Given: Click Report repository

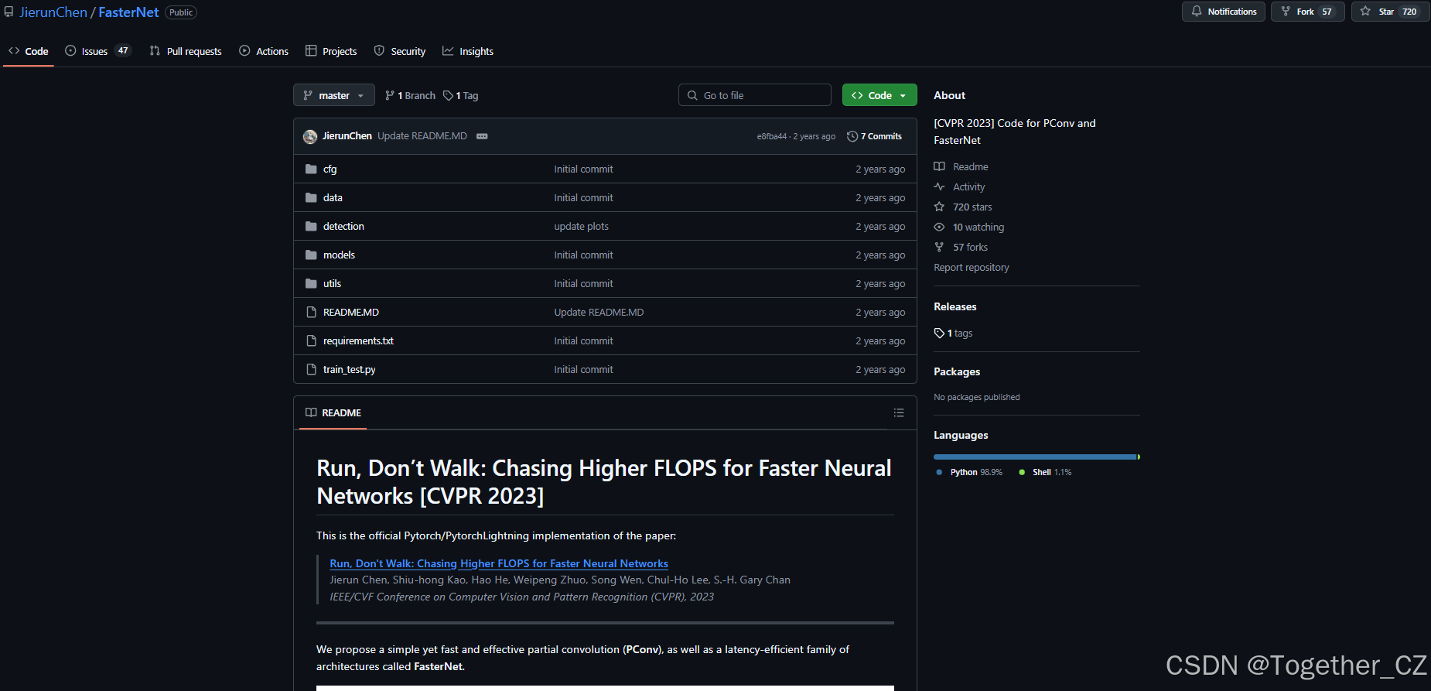Looking at the screenshot, I should 972,267.
